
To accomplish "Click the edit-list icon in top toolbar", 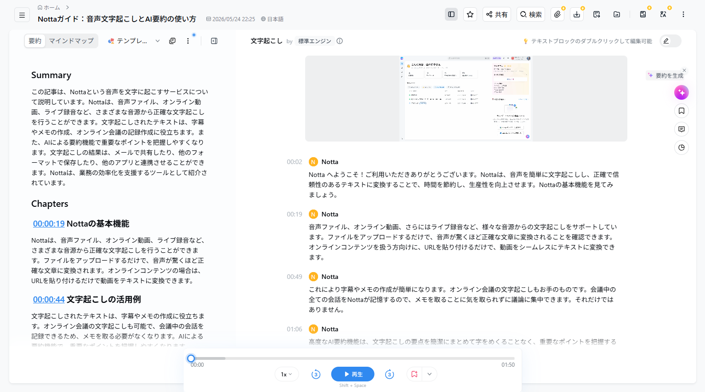I will [597, 14].
